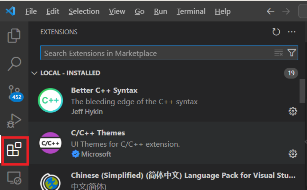The height and width of the screenshot is (190, 307).
Task: Open Views and More Actions ellipsis
Action: (291, 32)
